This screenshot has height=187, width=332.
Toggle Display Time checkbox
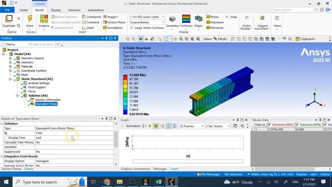pos(6,138)
